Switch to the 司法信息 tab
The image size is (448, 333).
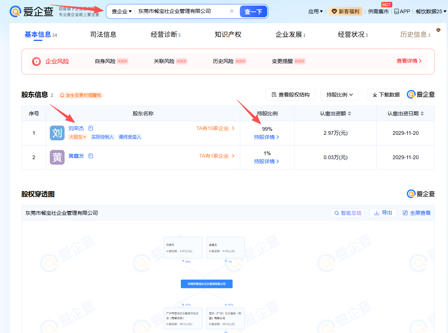pyautogui.click(x=103, y=35)
